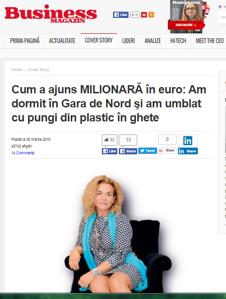Share article on LinkedIn

click(188, 151)
